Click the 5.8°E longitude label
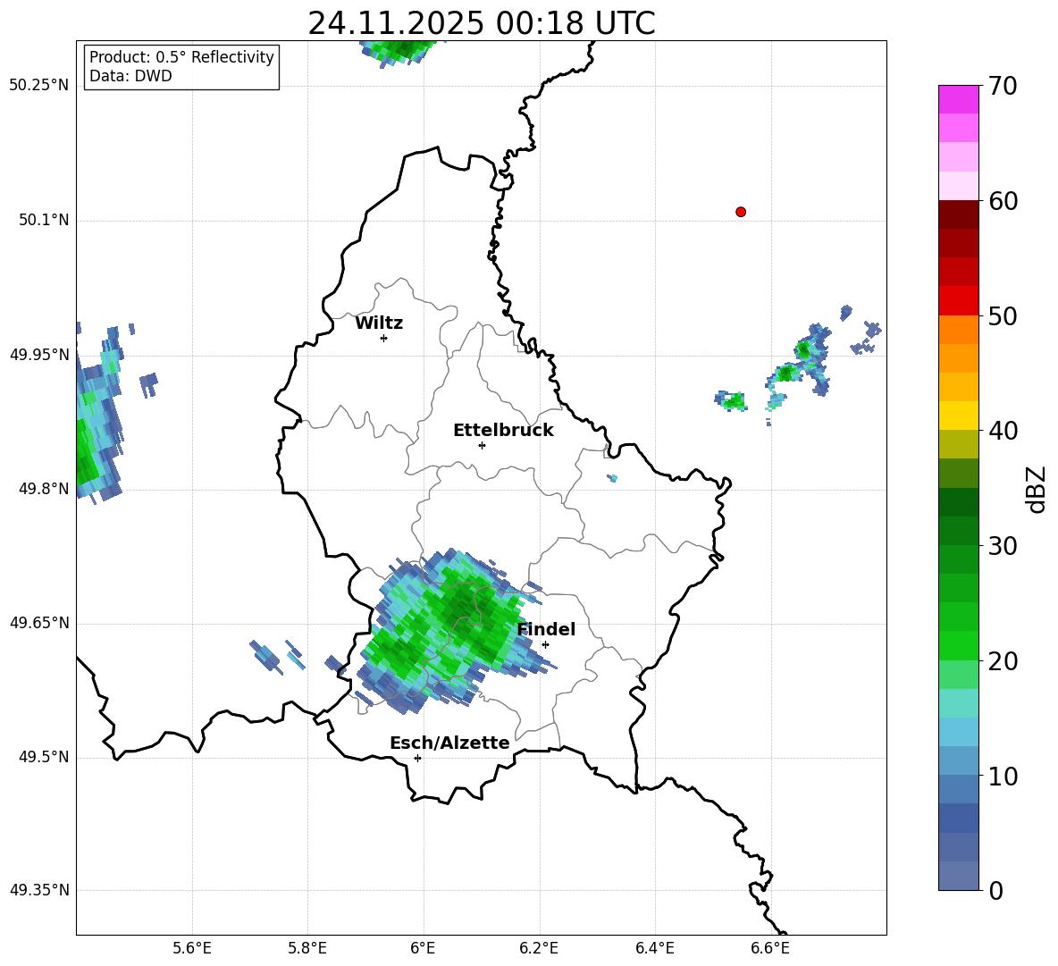The width and height of the screenshot is (1058, 966). (307, 948)
